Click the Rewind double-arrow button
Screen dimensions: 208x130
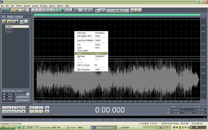(x=9, y=112)
